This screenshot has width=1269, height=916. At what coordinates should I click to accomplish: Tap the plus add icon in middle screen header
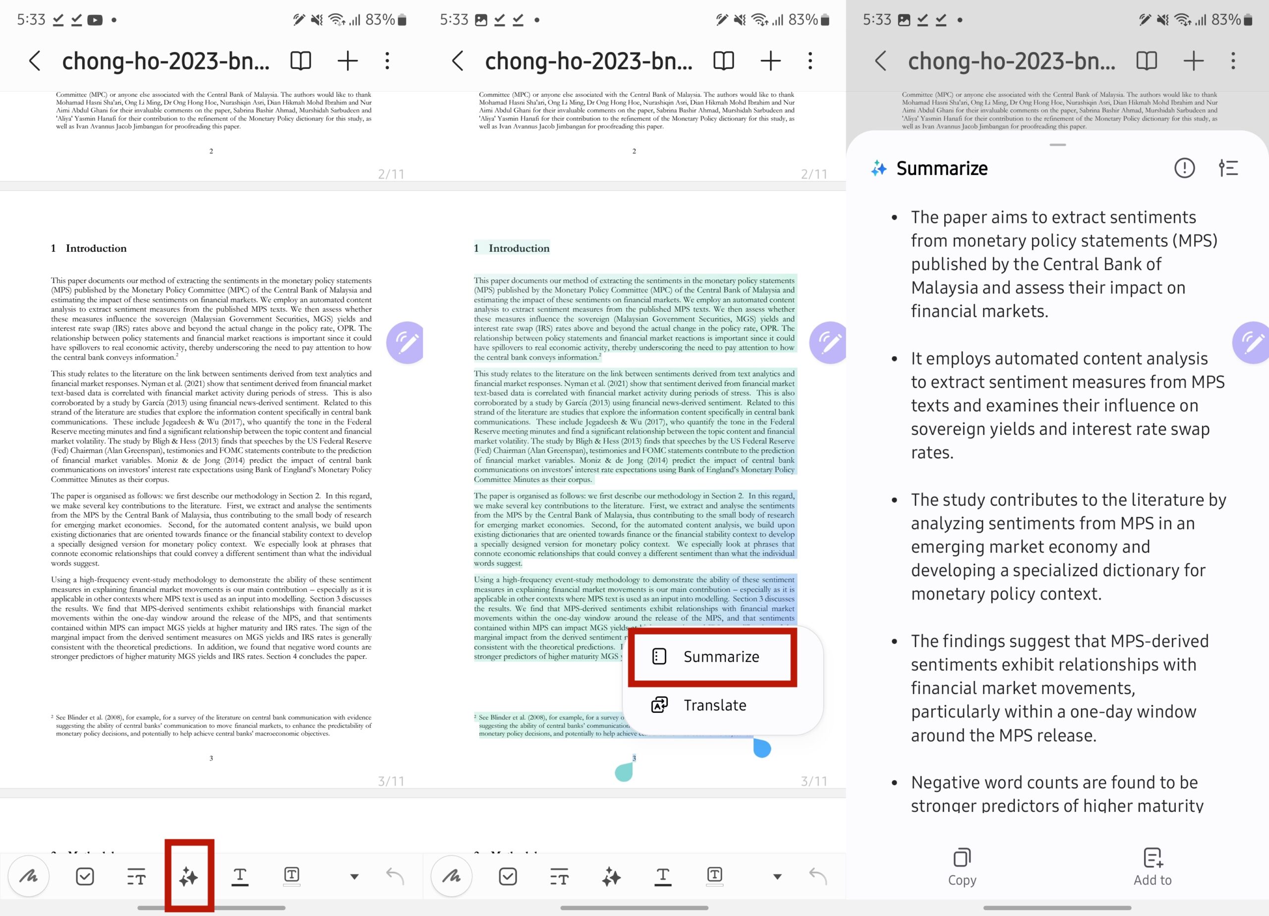click(770, 60)
